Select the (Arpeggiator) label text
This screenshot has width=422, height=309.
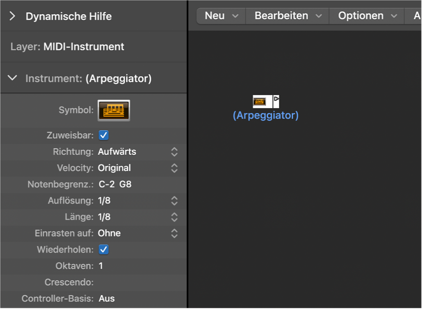point(266,116)
